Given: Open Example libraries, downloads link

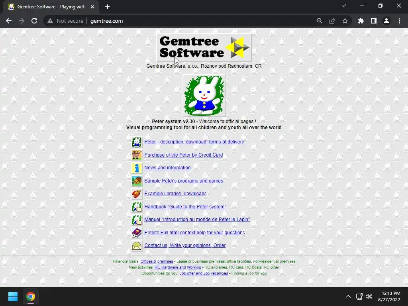Looking at the screenshot, I should point(175,194).
